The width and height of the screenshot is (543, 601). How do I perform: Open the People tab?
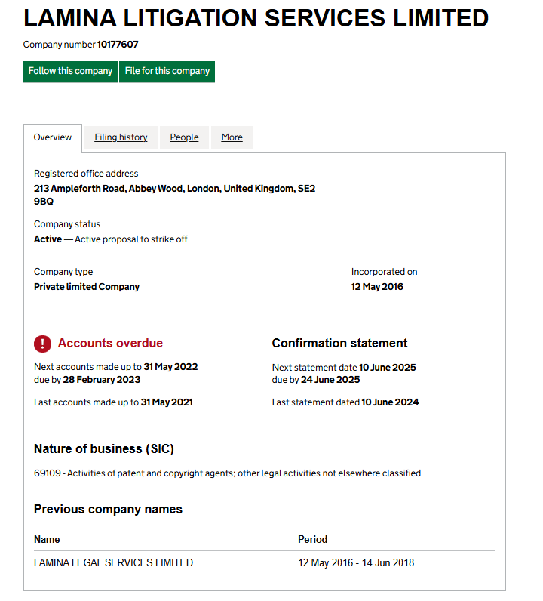point(184,137)
